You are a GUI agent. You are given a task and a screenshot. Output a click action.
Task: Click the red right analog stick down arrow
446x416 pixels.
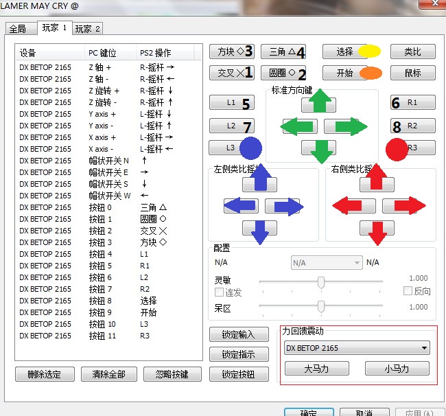377,229
